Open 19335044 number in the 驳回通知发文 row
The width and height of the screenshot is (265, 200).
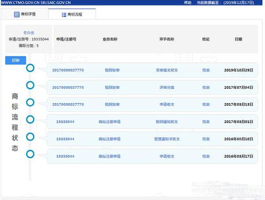(x=65, y=122)
